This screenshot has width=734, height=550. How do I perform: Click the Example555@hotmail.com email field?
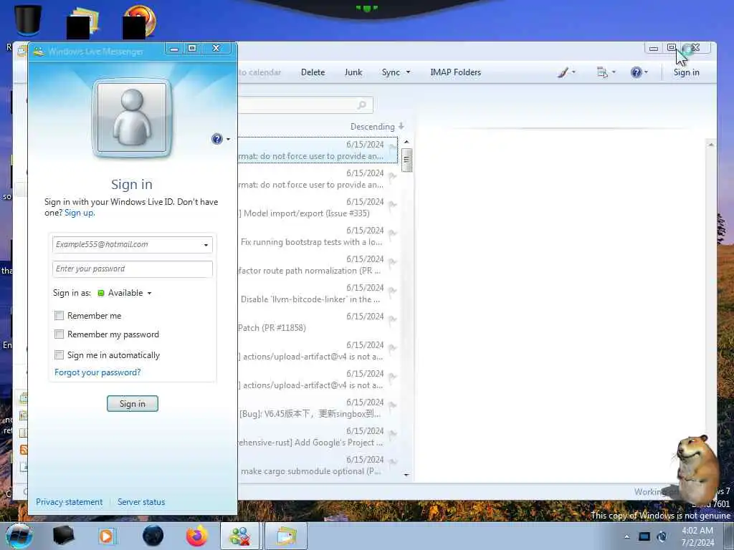[133, 245]
